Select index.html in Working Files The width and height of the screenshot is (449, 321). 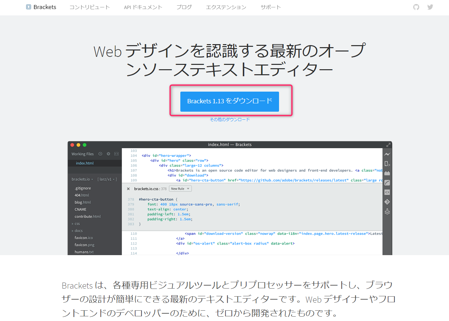point(85,163)
